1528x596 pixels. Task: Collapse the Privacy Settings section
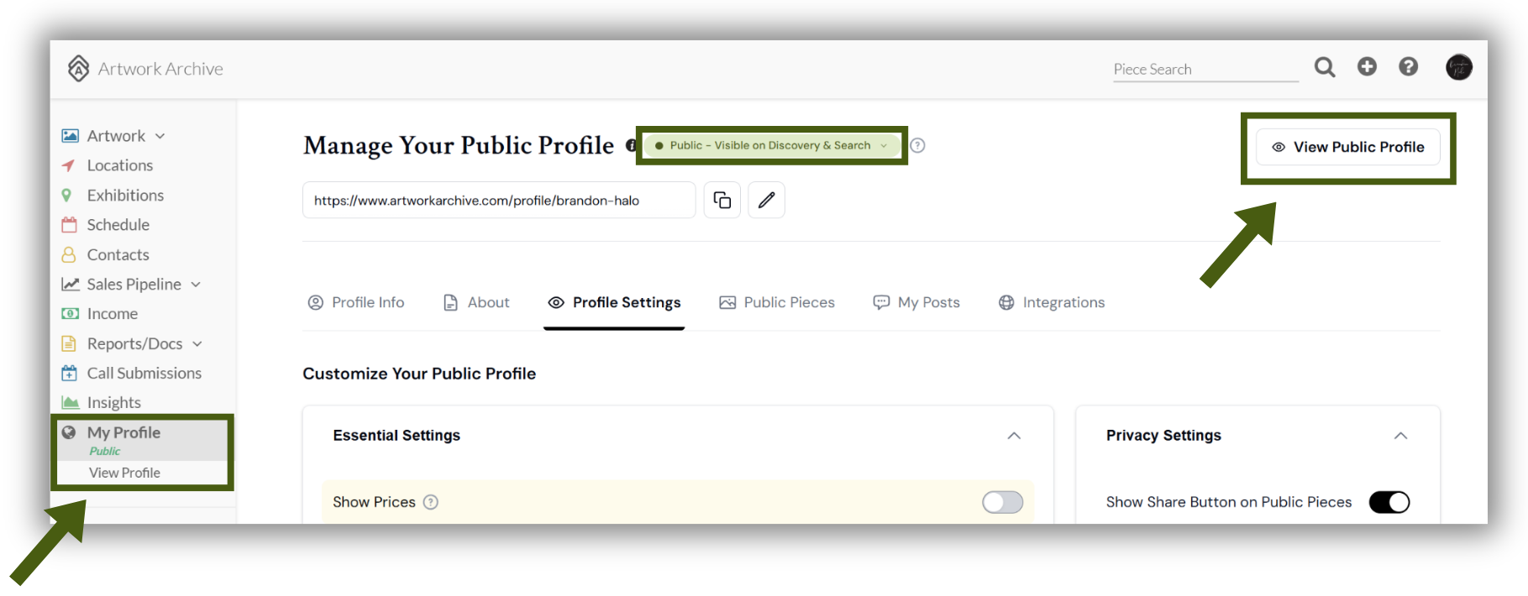1400,436
